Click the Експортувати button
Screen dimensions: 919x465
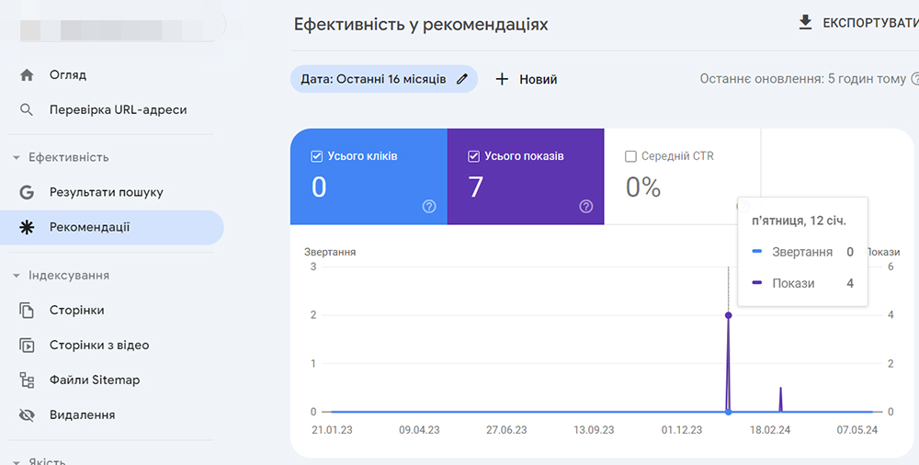[x=858, y=23]
